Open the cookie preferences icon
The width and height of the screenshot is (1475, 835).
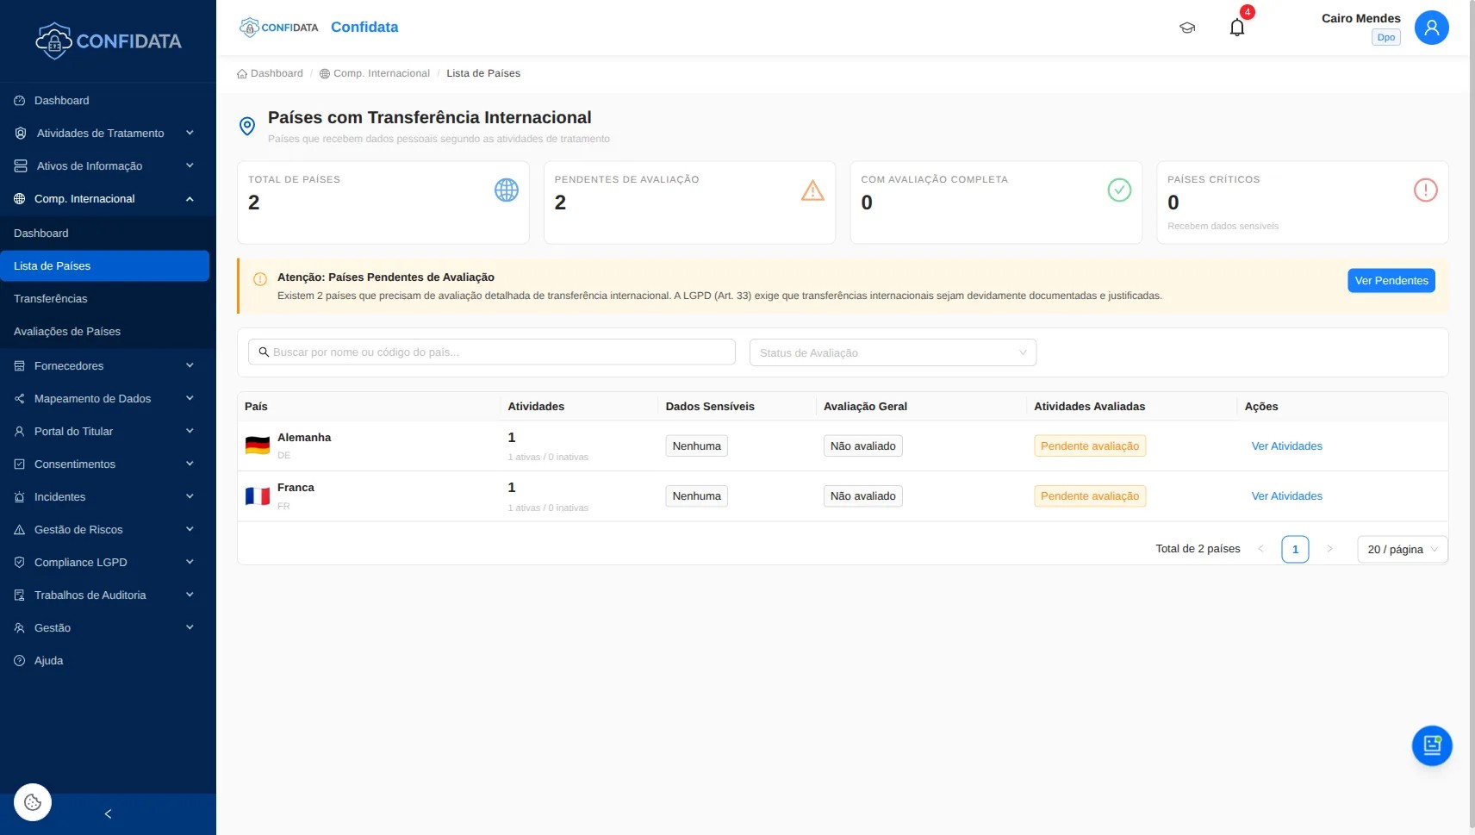pos(33,802)
